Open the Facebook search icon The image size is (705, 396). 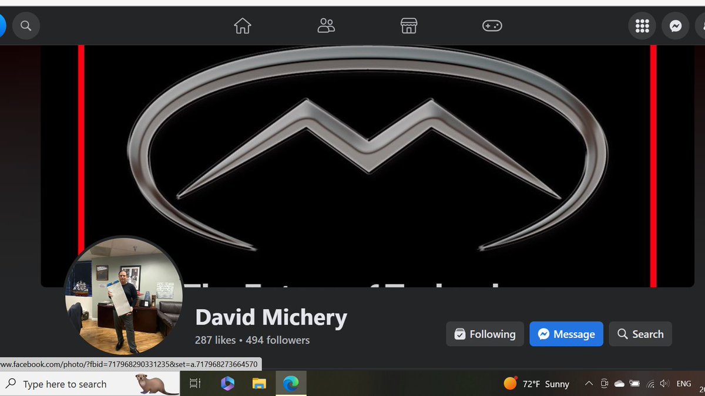[26, 26]
